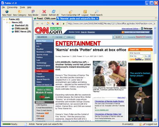This screenshot has height=127, width=159.
Task: Go back with browser back arrow
Action: click(37, 24)
